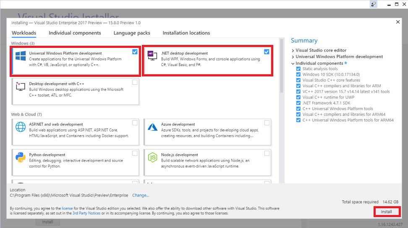Select the Azure development card title
This screenshot has width=408, height=228.
click(178, 124)
